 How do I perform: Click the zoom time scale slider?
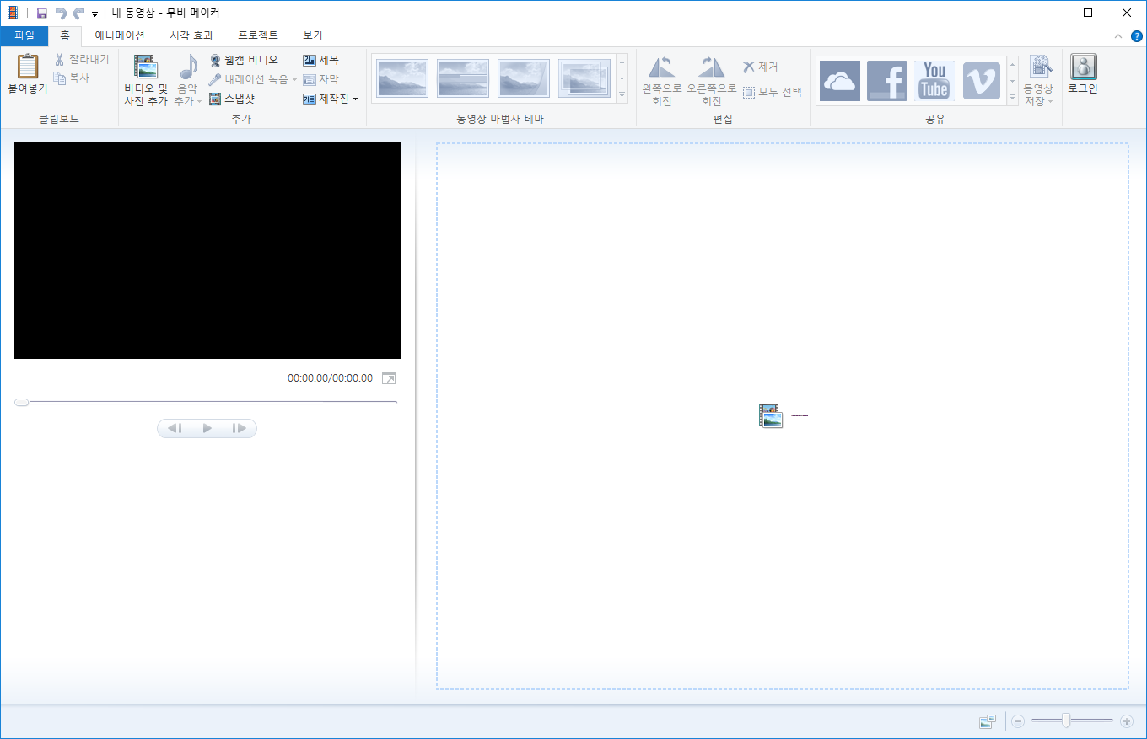1066,720
